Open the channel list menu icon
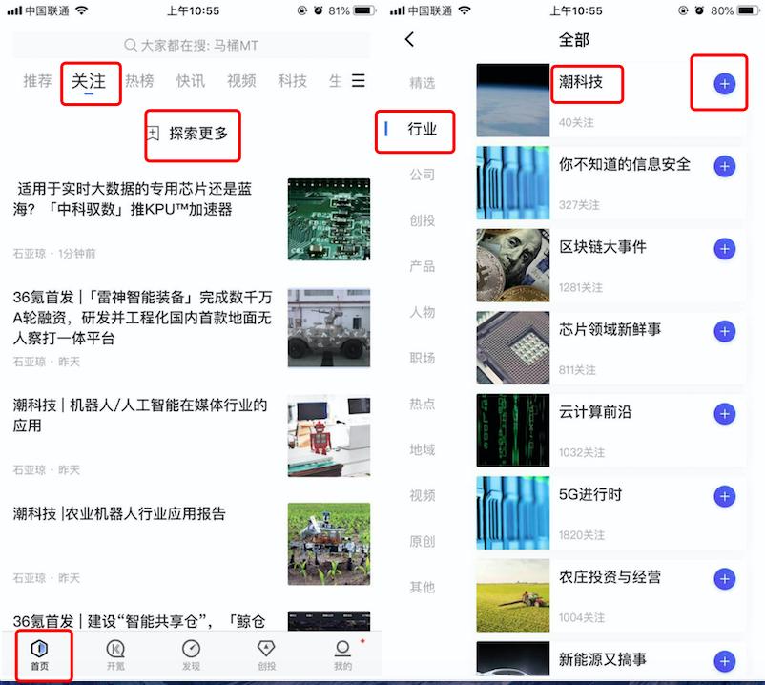The width and height of the screenshot is (765, 685). [359, 80]
